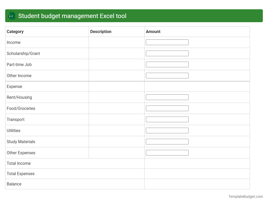Select the Scholarship/Grant category cell
The image size is (268, 204).
click(x=23, y=53)
